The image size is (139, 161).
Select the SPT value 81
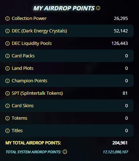point(125,93)
